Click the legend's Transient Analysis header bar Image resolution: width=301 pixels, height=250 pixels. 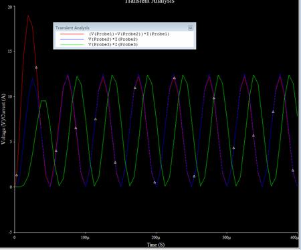point(124,27)
